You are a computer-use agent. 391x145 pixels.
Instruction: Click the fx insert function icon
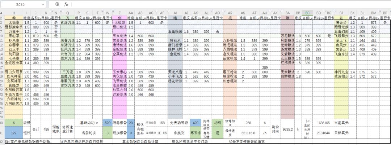(x=66, y=4)
